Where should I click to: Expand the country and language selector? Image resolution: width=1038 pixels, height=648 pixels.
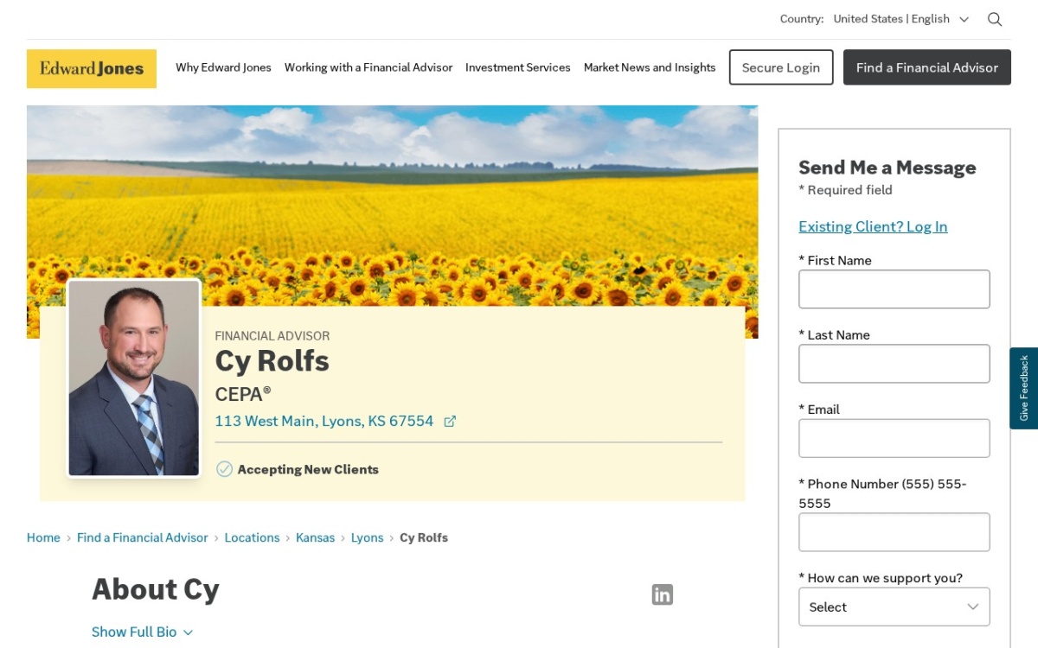(901, 19)
